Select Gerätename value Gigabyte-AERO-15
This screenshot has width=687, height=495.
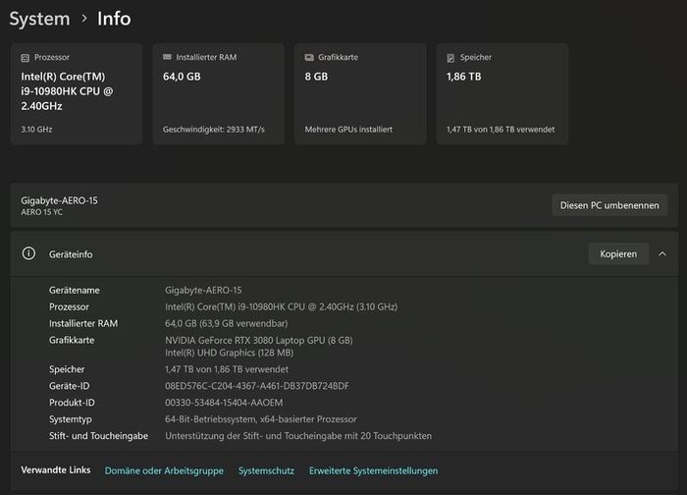click(203, 290)
